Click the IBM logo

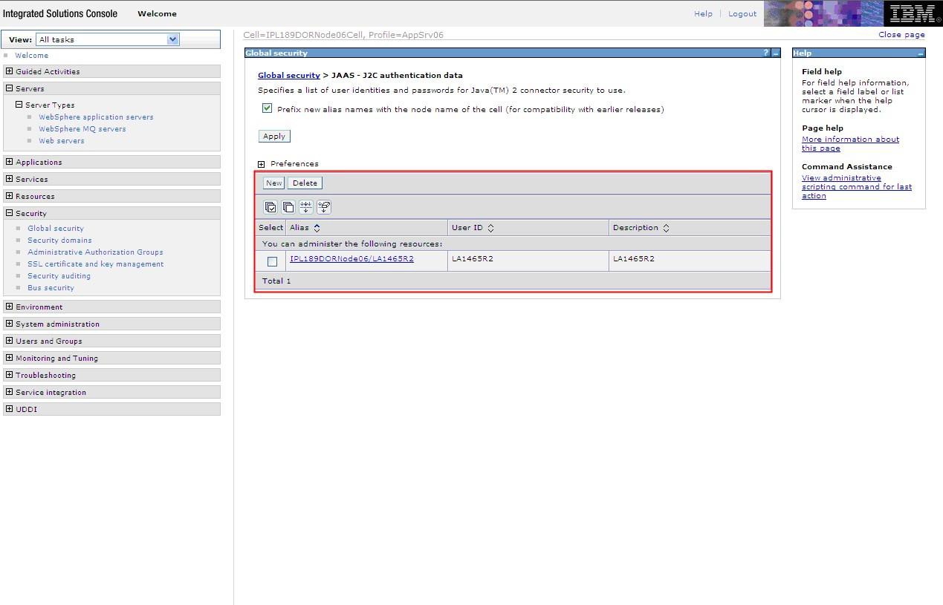[913, 13]
